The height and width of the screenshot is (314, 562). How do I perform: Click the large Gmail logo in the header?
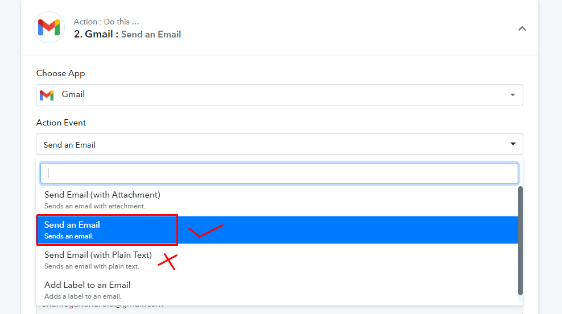click(x=49, y=27)
